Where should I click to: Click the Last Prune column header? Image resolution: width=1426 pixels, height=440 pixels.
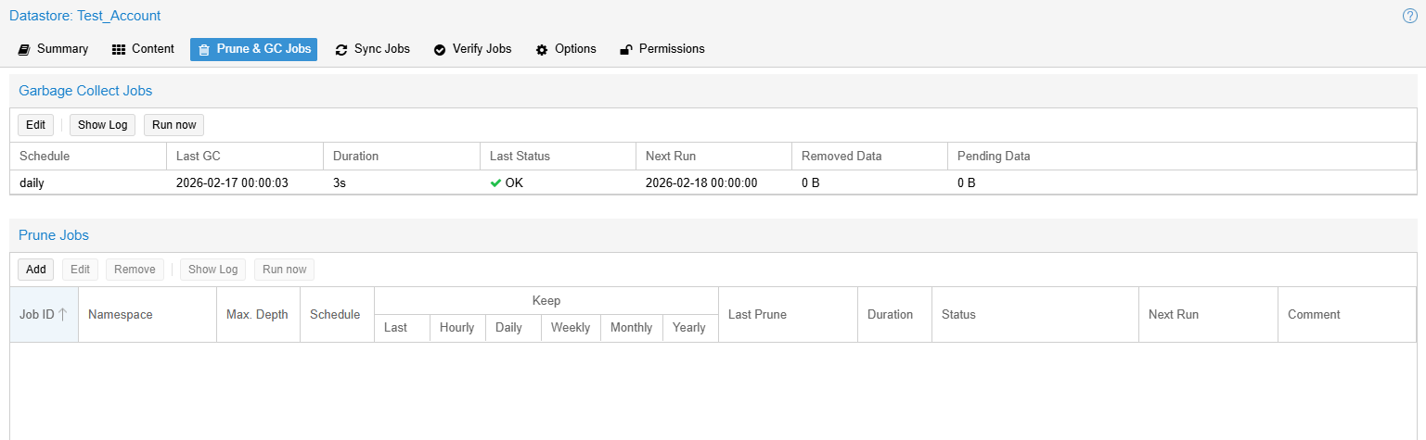pos(757,315)
